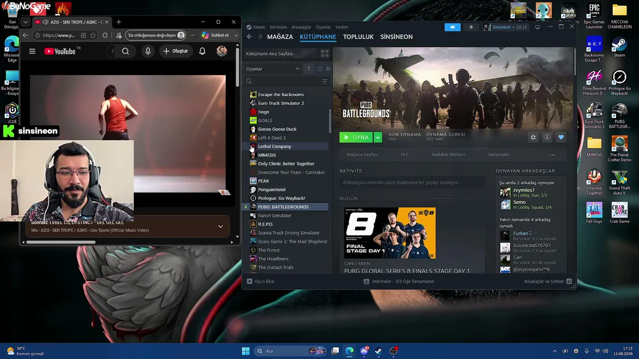Open the Steam menu

point(259,27)
